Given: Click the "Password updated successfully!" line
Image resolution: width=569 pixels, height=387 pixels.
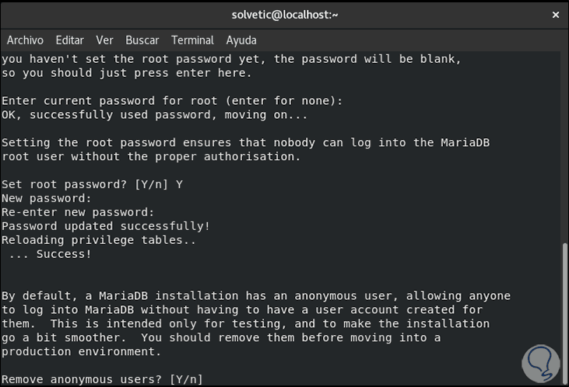Looking at the screenshot, I should click(x=105, y=226).
